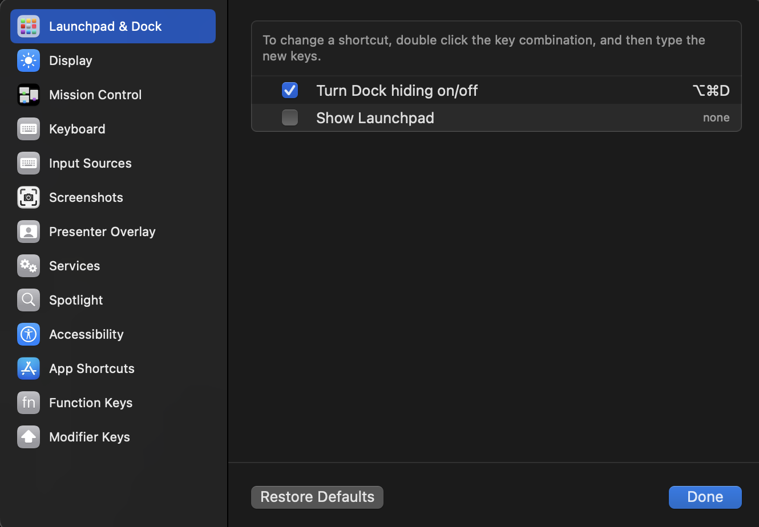The height and width of the screenshot is (527, 759).
Task: Confirm with the Done button
Action: (705, 497)
